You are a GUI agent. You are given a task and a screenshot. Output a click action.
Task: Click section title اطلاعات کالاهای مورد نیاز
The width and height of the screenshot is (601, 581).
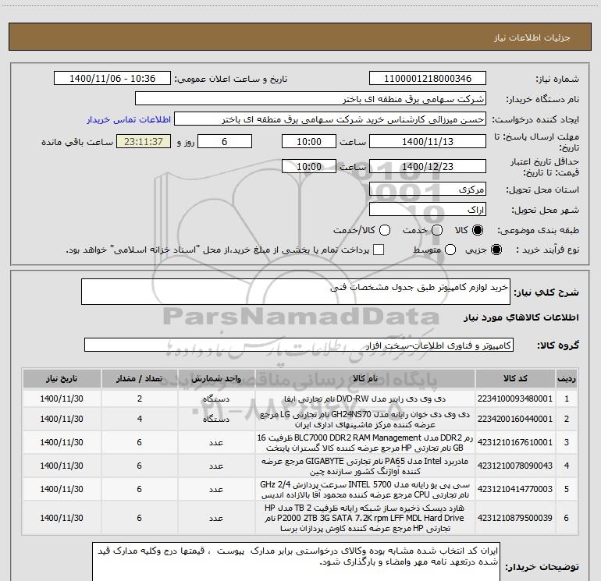tap(521, 317)
